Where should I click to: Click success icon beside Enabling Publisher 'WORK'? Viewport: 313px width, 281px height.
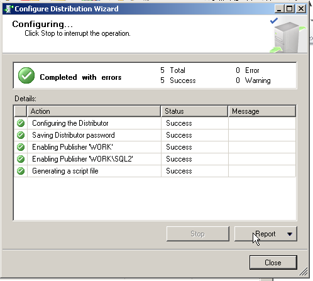[x=21, y=147]
